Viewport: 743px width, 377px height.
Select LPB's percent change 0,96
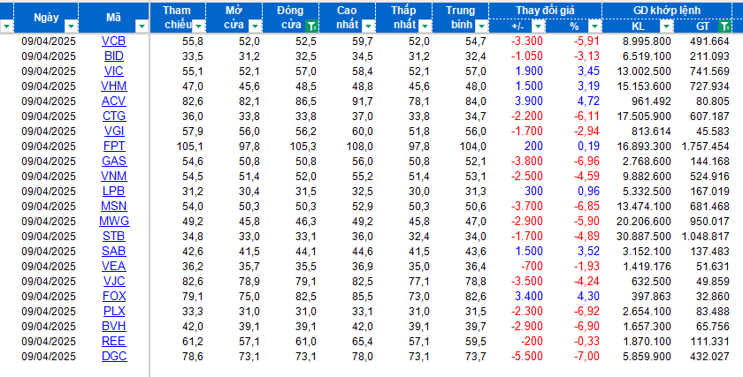(588, 191)
